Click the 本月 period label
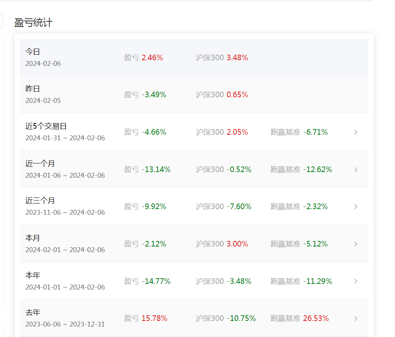The image size is (395, 337). tap(33, 238)
